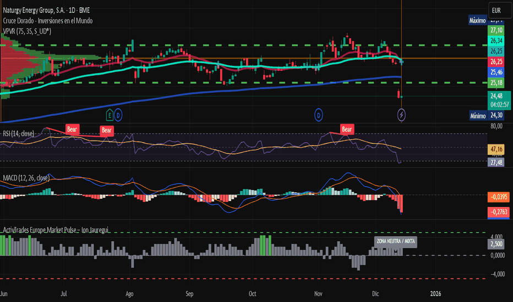Open the EUR currency selector

pyautogui.click(x=499, y=10)
